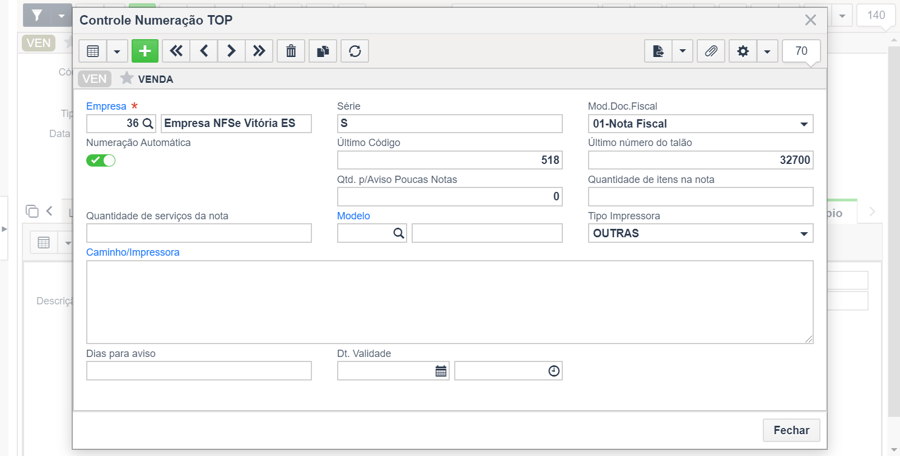Screen dimensions: 900x456
Task: Expand export options dropdown
Action: [x=683, y=51]
